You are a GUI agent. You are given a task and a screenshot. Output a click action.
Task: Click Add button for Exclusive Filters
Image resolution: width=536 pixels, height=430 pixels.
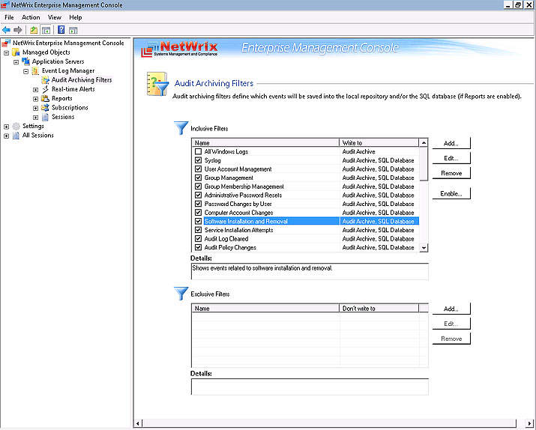[x=451, y=309]
